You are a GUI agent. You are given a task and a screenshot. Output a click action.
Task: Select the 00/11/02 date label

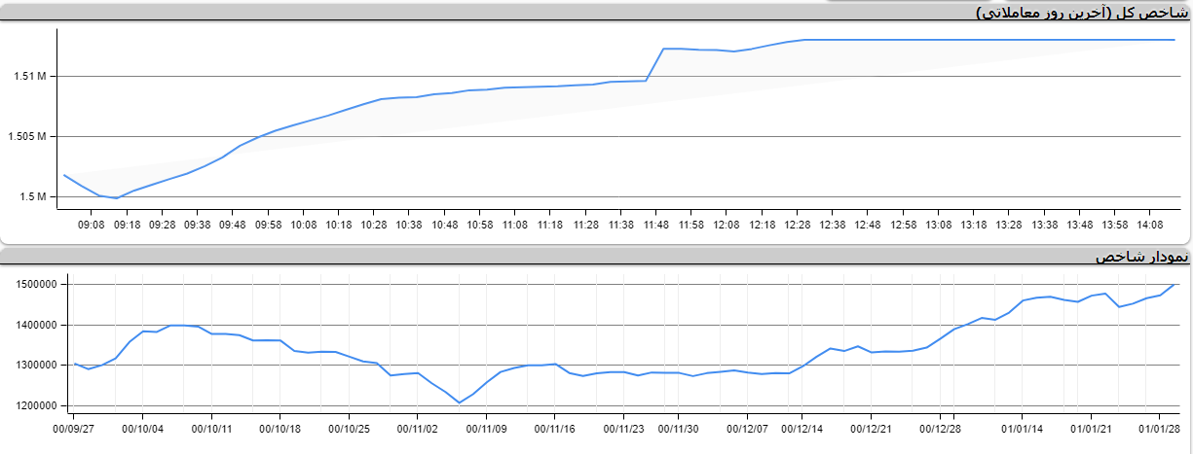tap(419, 428)
